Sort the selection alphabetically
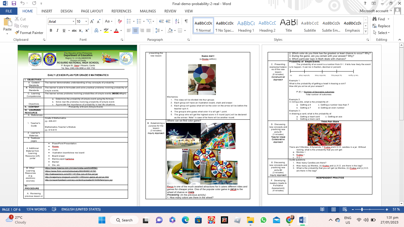This screenshot has width=404, height=227. point(177,22)
